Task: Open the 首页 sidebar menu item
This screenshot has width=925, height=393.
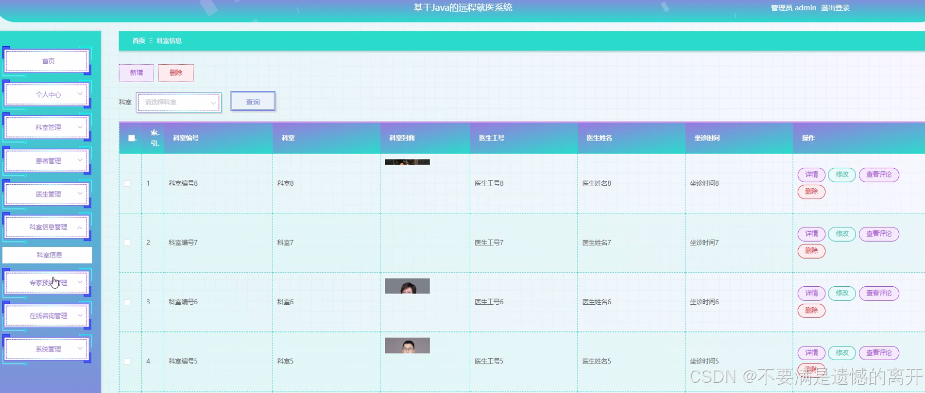Action: [x=47, y=61]
